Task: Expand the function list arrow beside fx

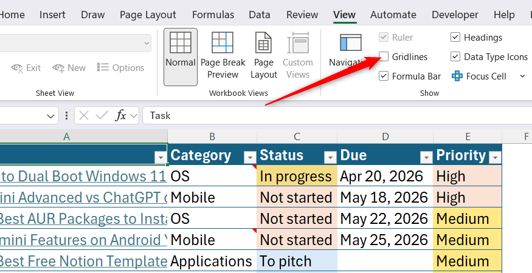Action: pyautogui.click(x=134, y=116)
